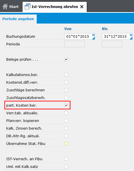Tick the Planverr. kopieren checkbox
The height and width of the screenshot is (171, 134).
66,121
